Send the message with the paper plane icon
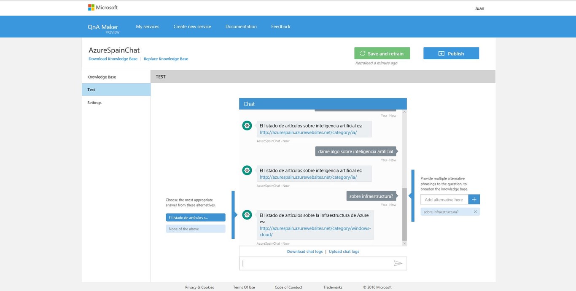Screen dimensions: 576x291 pyautogui.click(x=398, y=263)
